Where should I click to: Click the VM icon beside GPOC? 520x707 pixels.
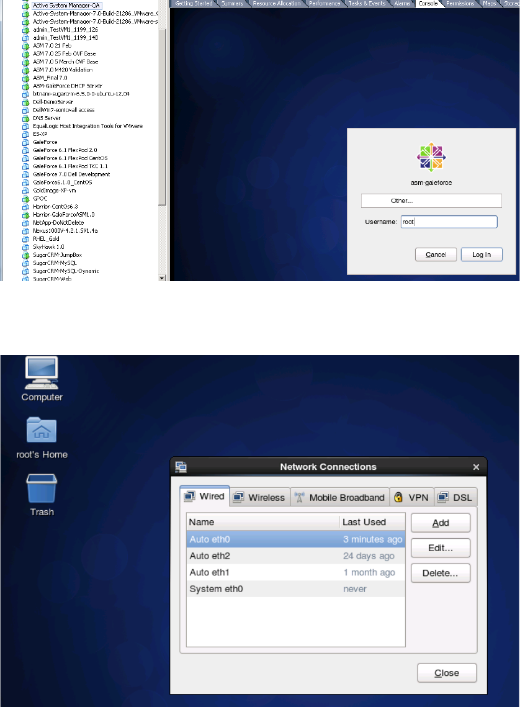[x=26, y=199]
